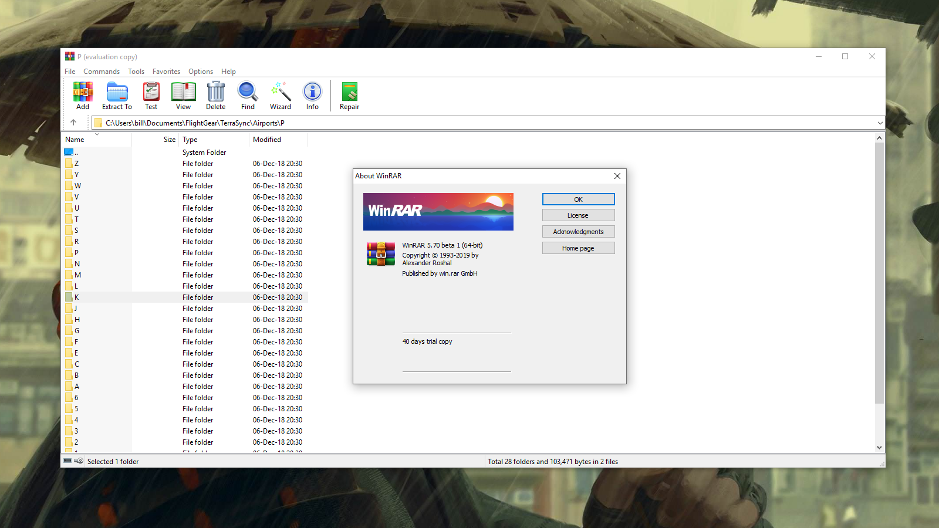The image size is (939, 528).
Task: Click the drive icon in status bar
Action: tap(67, 461)
